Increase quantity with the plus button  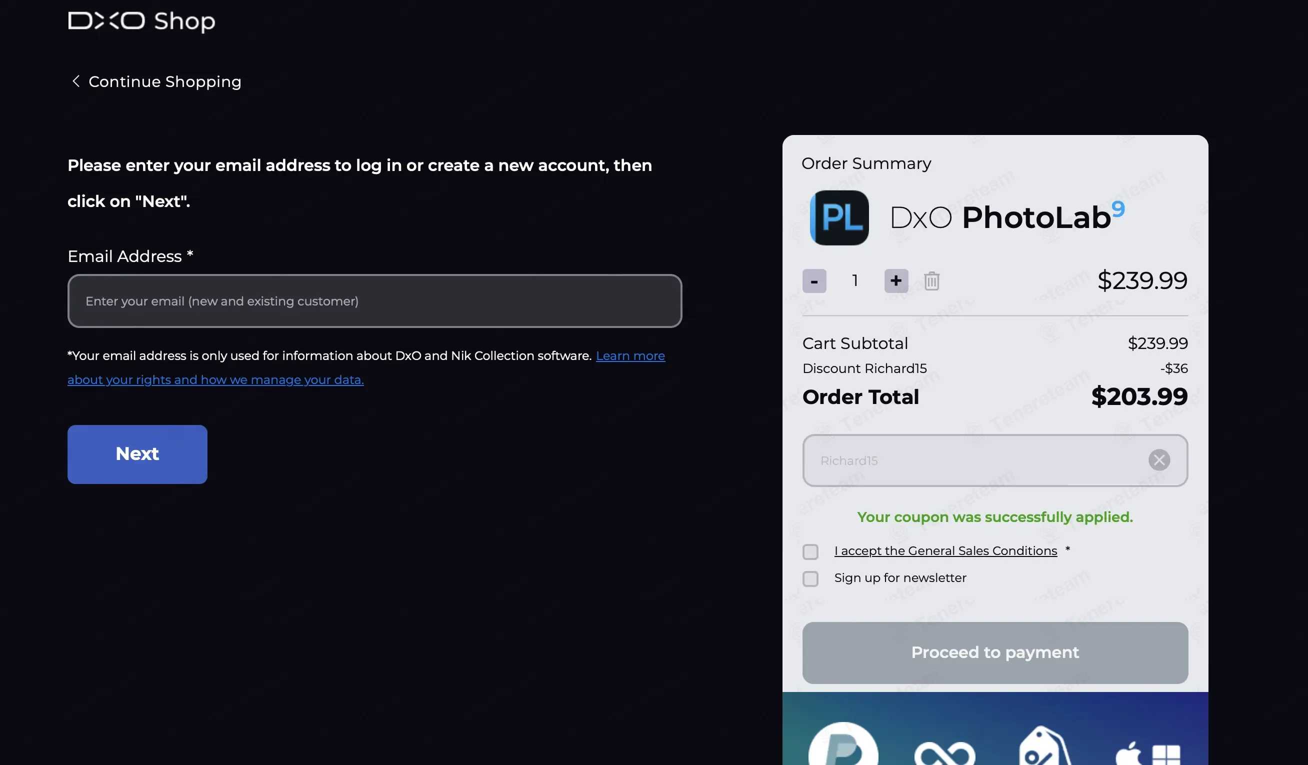tap(896, 281)
